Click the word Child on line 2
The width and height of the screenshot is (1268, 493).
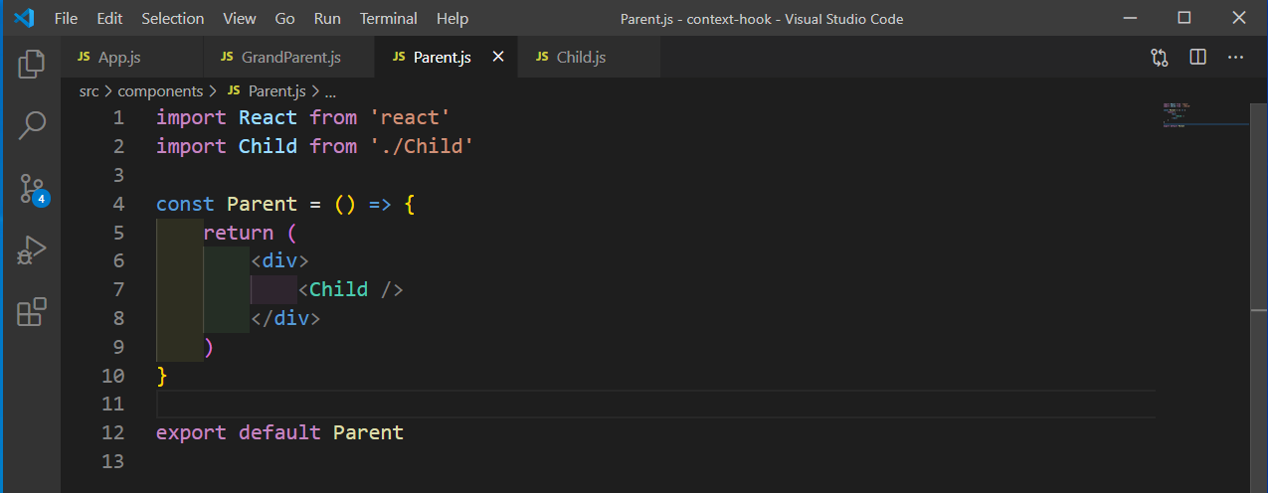[x=268, y=146]
